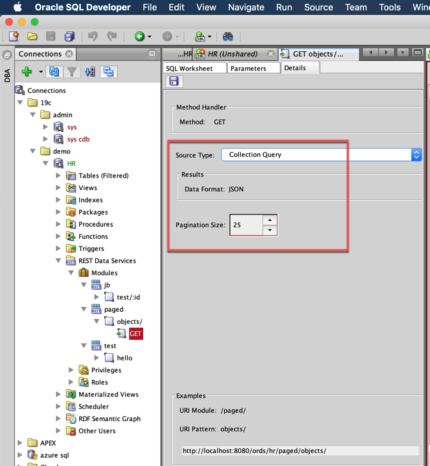The width and height of the screenshot is (430, 466).
Task: Open the Navigate menu
Action: 246,7
